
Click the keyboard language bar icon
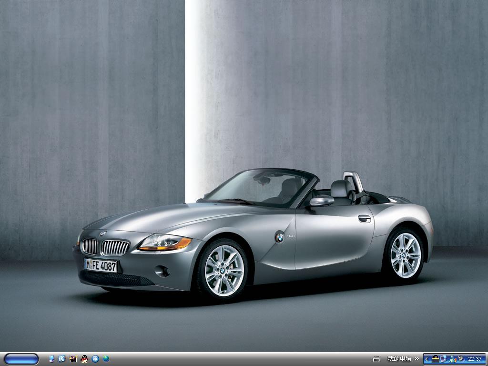(x=376, y=359)
